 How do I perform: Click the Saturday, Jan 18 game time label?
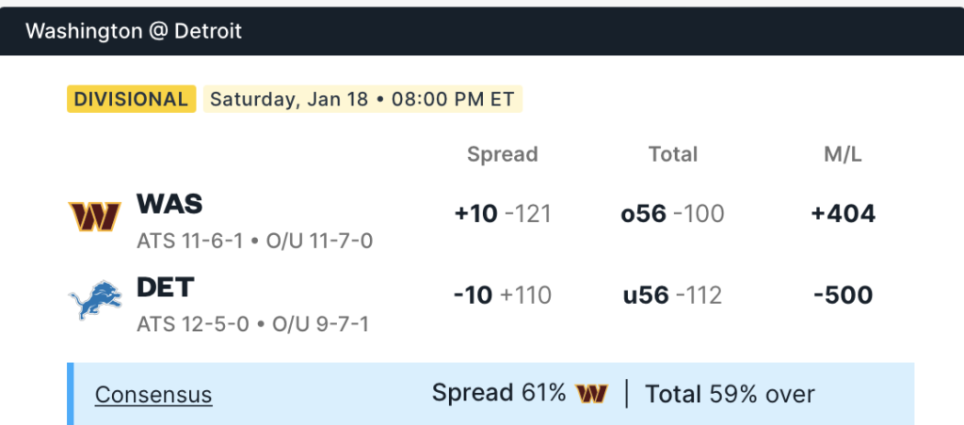362,100
